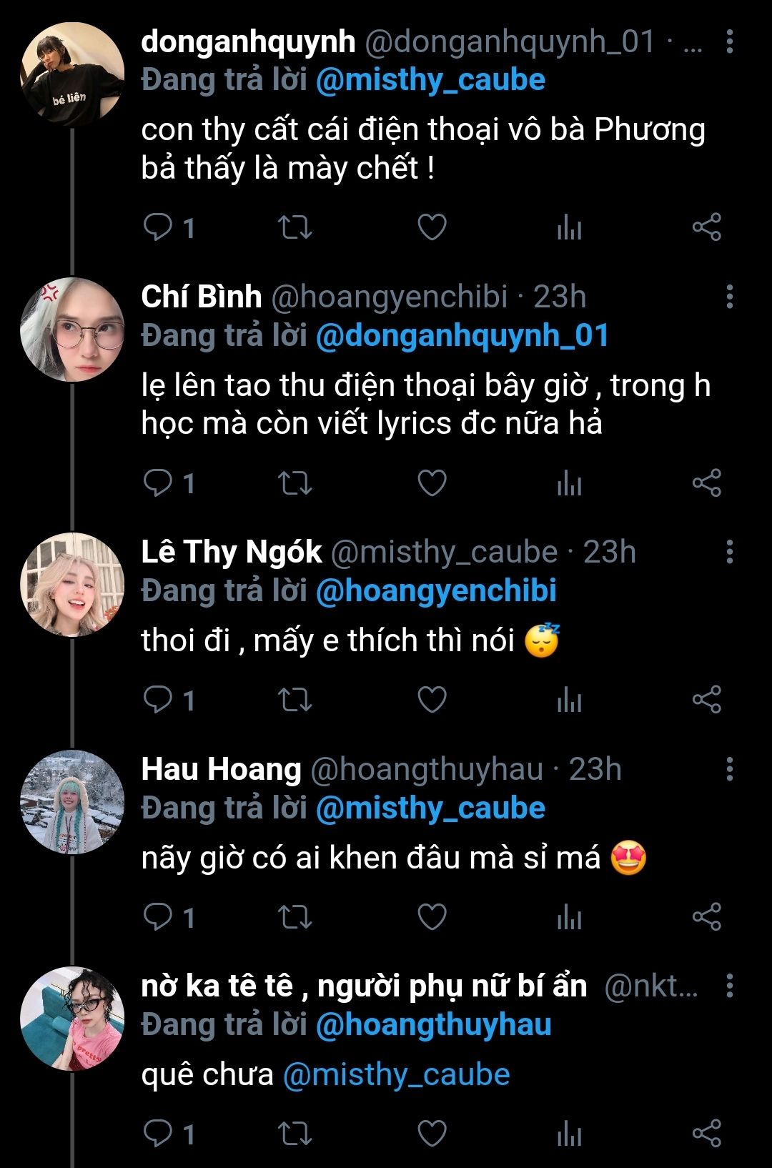View analytics for donganhquynh's tweet
Screen dimensions: 772x1168
pyautogui.click(x=569, y=228)
